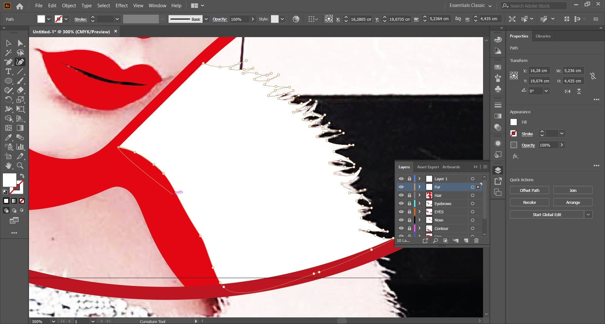
Task: Open the Style dropdown in control bar
Action: (x=282, y=19)
